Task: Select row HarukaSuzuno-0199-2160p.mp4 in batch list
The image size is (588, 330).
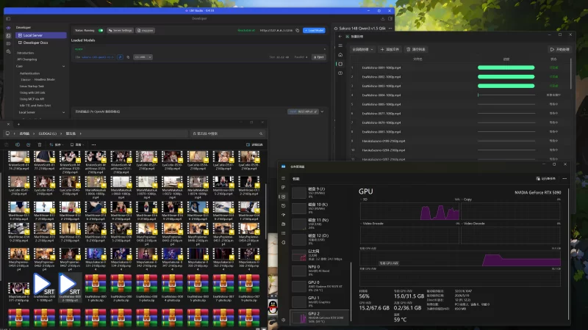Action: [460, 141]
